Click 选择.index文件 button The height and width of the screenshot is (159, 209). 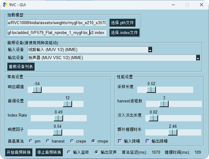(x=124, y=32)
